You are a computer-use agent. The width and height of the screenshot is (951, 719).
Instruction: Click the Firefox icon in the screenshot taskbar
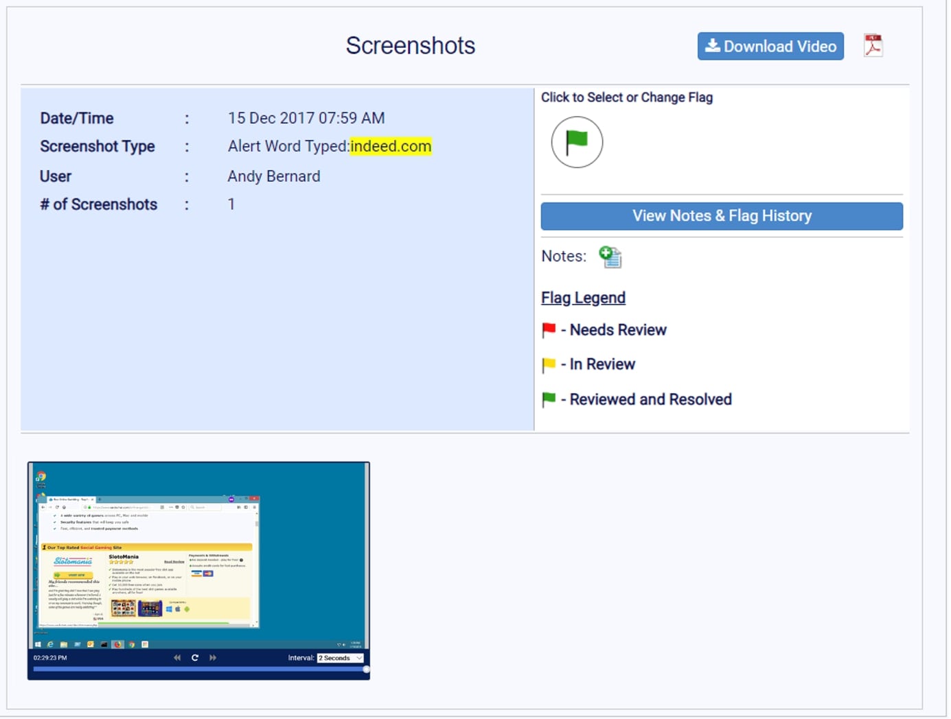coord(118,645)
